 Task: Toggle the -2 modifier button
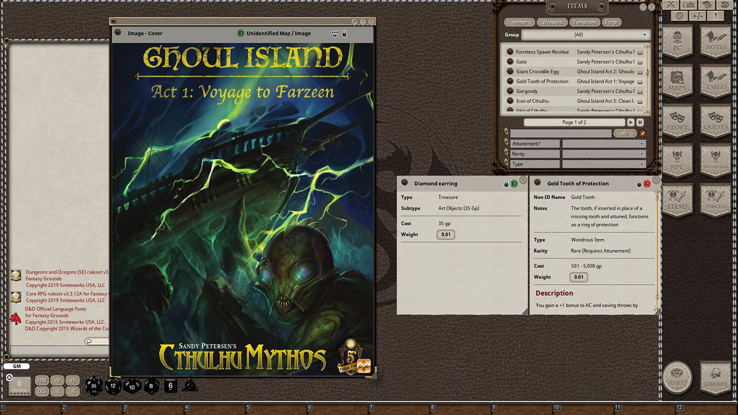pos(57,391)
